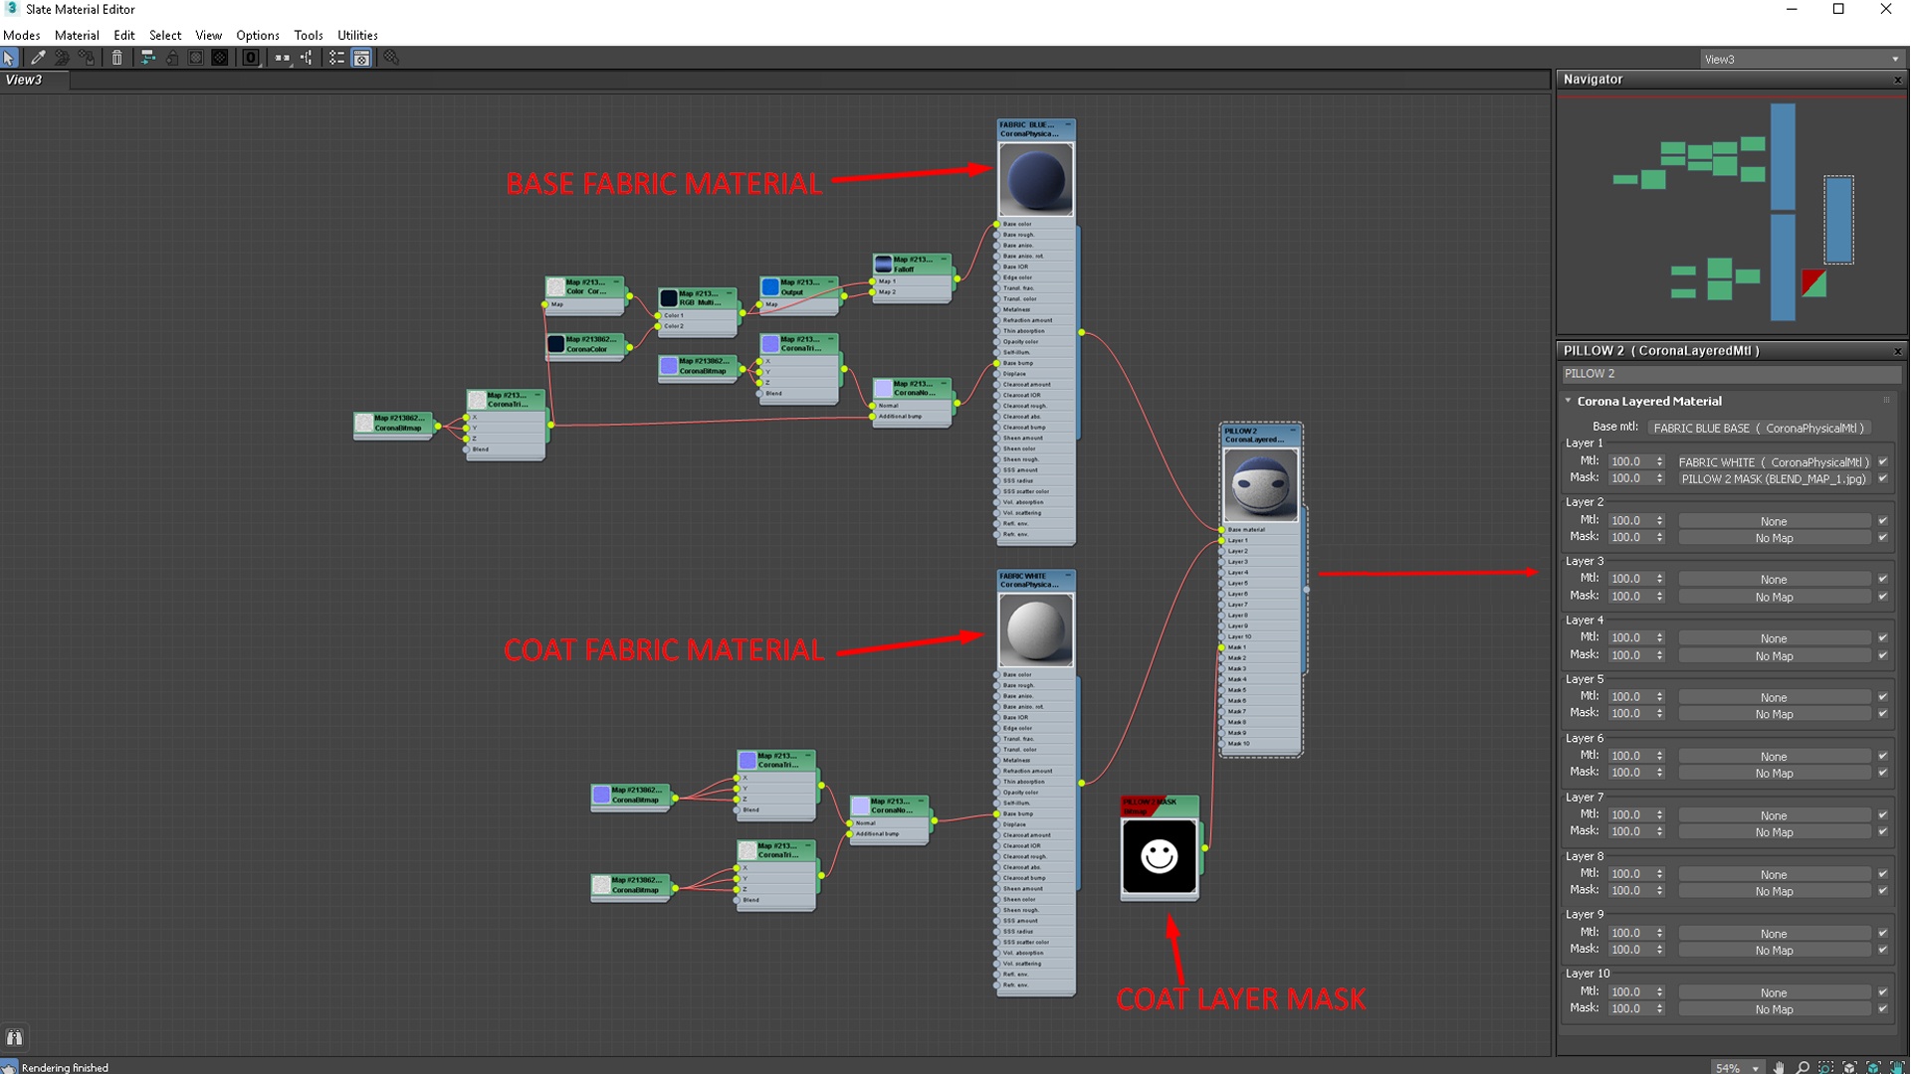
Task: Activate the Zoom Region tool
Action: pos(1826,1067)
